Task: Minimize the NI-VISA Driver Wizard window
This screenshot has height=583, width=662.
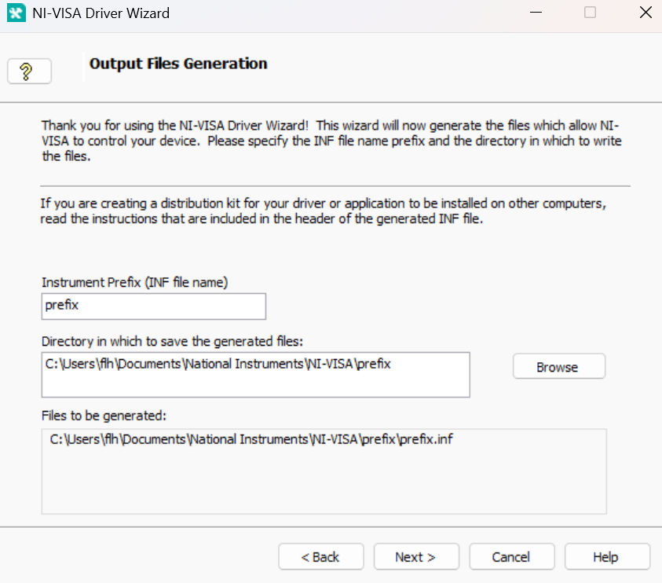Action: [536, 13]
